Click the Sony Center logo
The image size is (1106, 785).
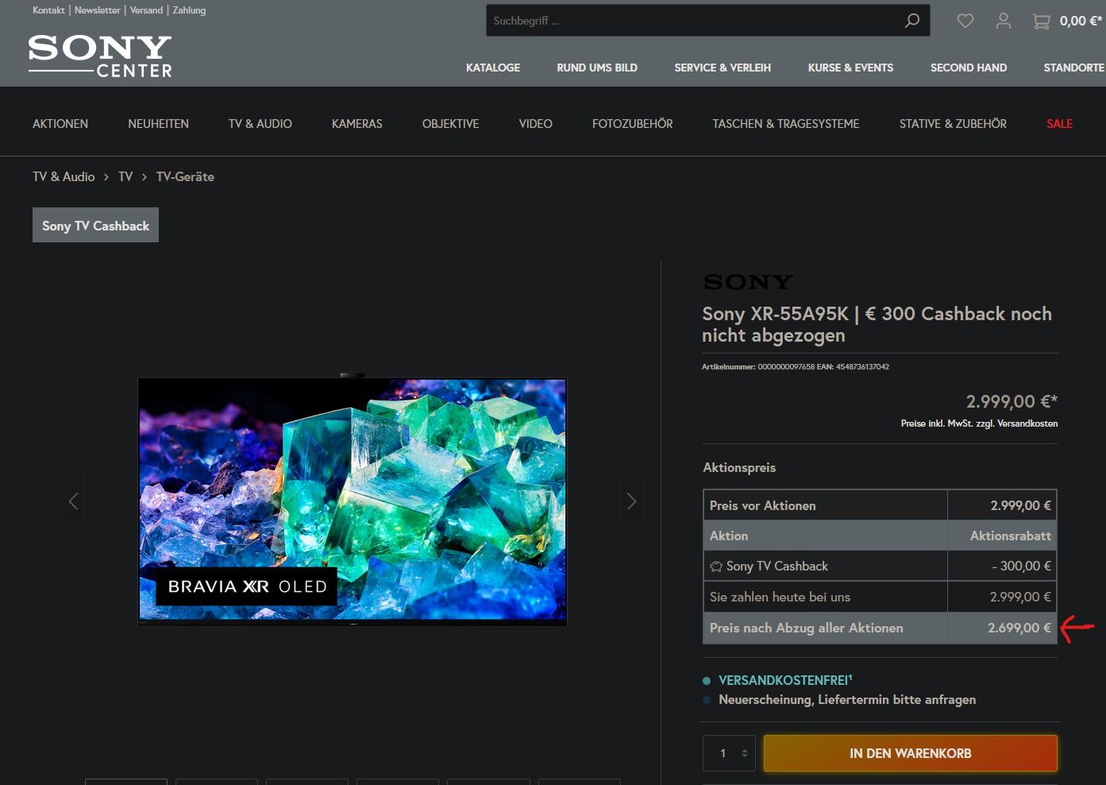pos(100,56)
